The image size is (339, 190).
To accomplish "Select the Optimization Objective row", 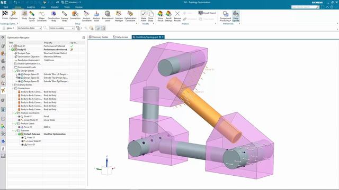I will (47, 56).
